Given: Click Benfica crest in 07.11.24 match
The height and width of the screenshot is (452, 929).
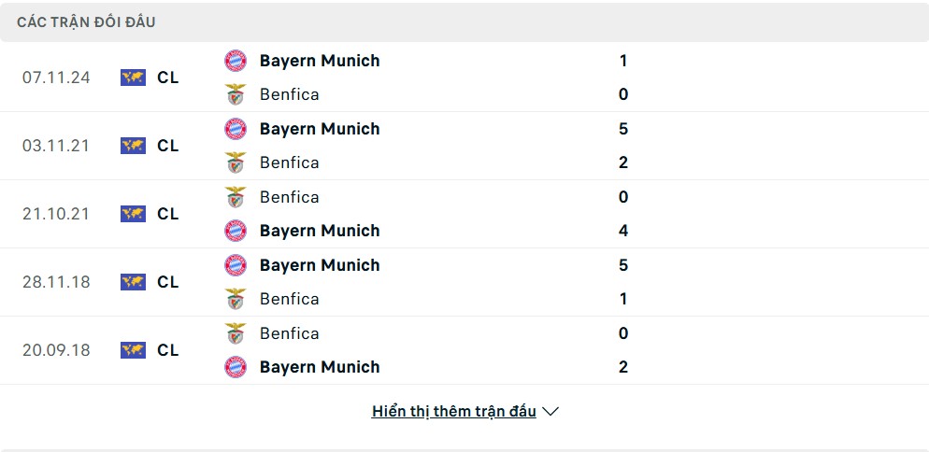Looking at the screenshot, I should tap(236, 94).
